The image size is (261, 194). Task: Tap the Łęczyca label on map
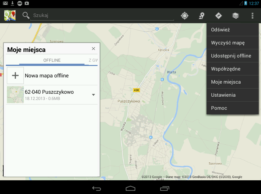164,50
